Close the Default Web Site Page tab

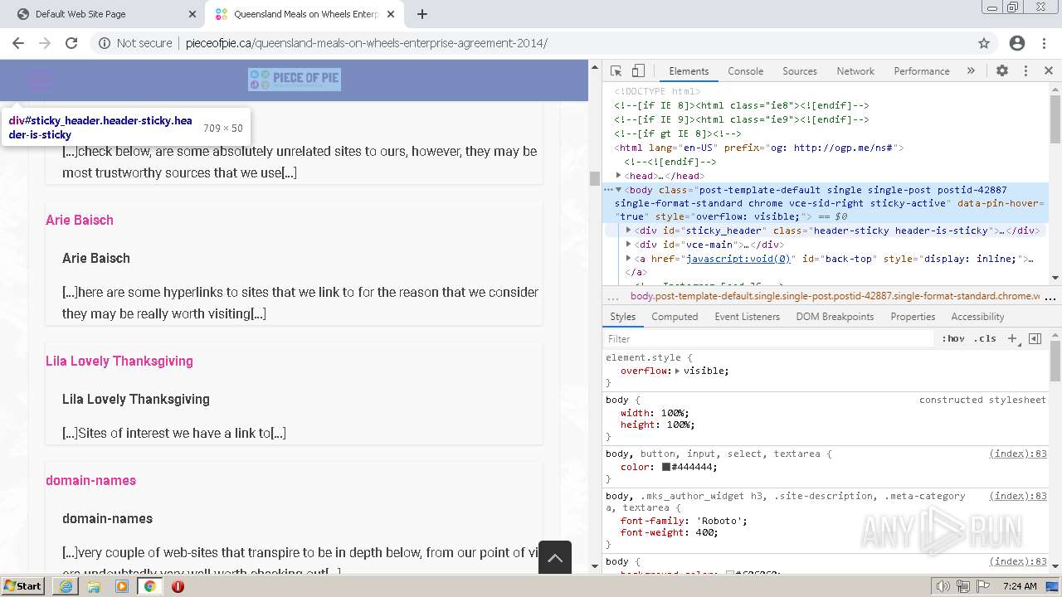[x=192, y=14]
